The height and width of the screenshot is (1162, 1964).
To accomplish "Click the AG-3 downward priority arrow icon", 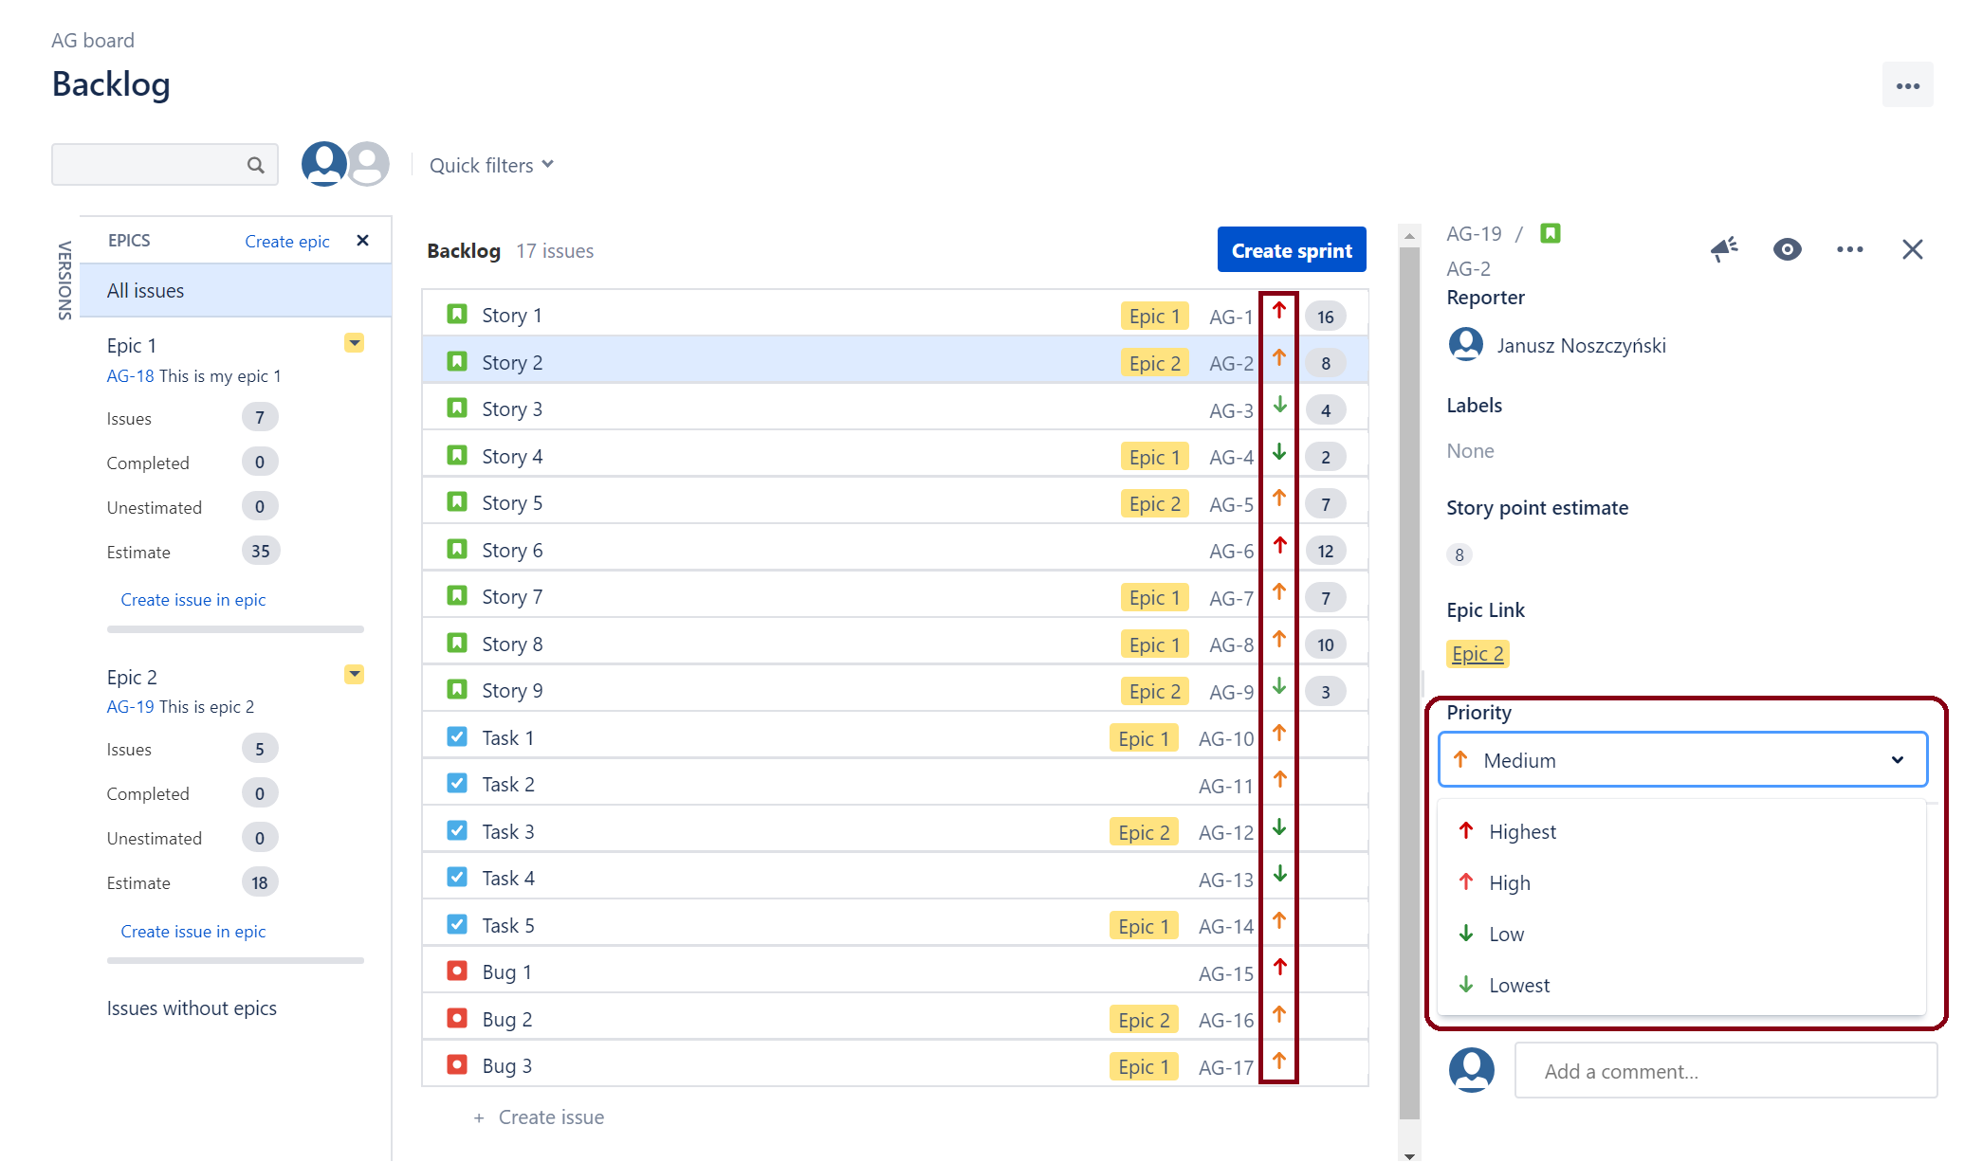I will [1279, 409].
